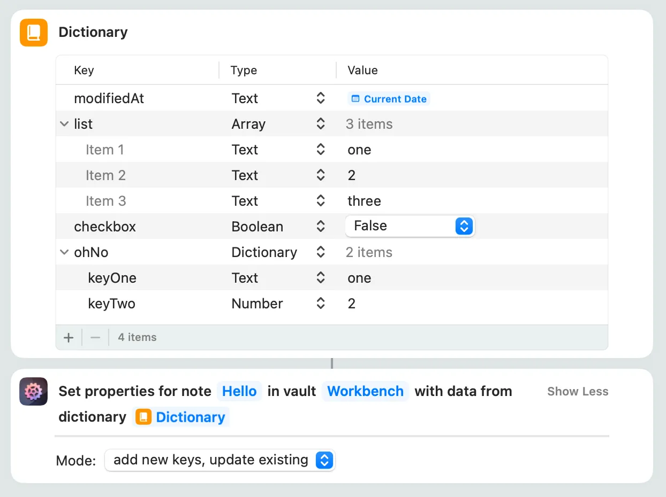The width and height of the screenshot is (666, 497).
Task: Change type stepper for keyTwo Number row
Action: click(320, 304)
